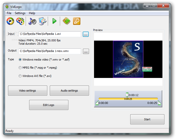The width and height of the screenshot is (176, 140).
Task: Browse for input file with ... button
Action: pos(86,34)
